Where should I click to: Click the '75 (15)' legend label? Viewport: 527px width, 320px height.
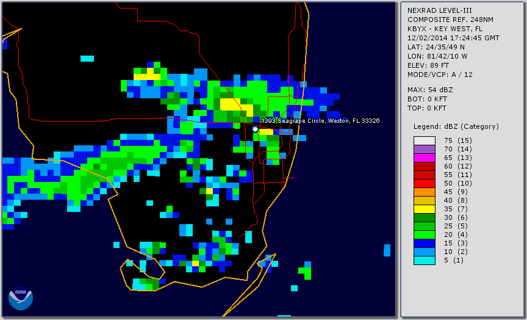coord(457,140)
